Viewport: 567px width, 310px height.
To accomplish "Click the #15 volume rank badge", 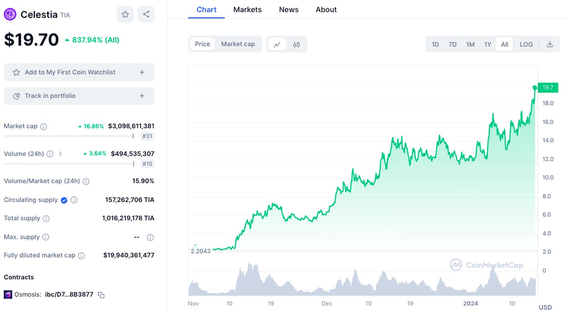I will click(x=147, y=164).
